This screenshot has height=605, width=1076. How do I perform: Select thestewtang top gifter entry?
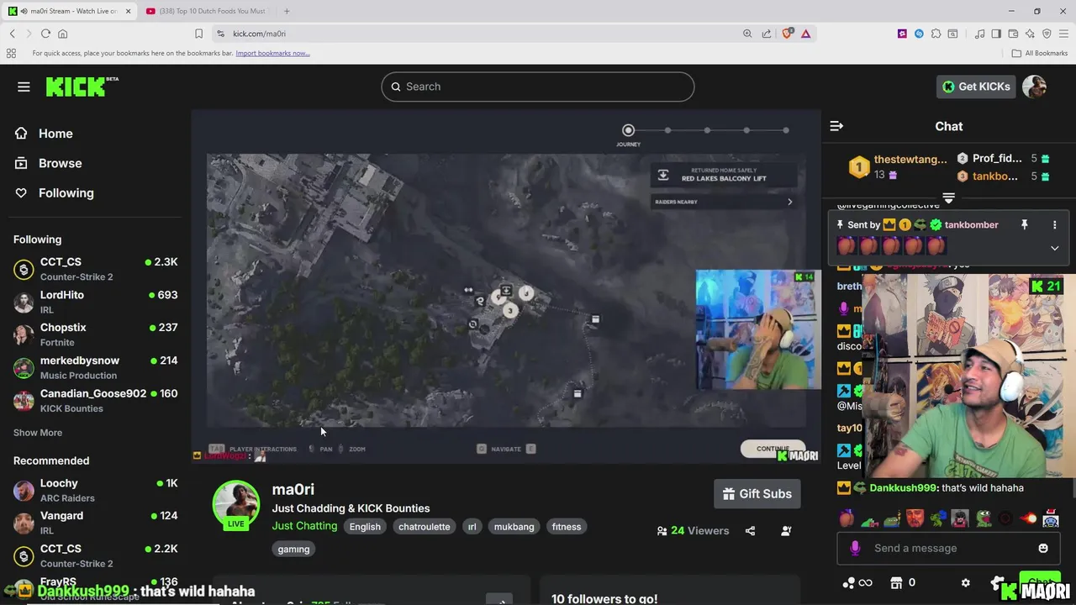coord(898,166)
